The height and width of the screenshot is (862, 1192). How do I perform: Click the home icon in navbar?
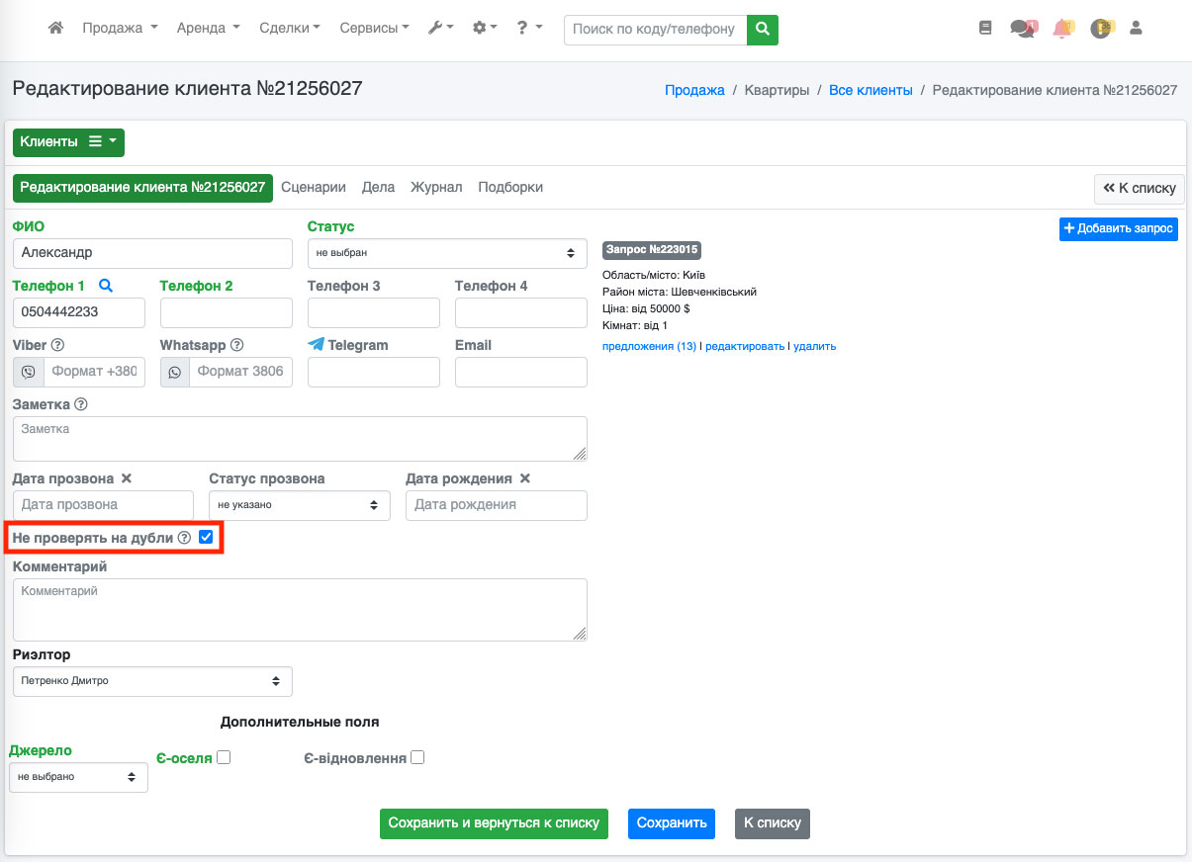[56, 29]
